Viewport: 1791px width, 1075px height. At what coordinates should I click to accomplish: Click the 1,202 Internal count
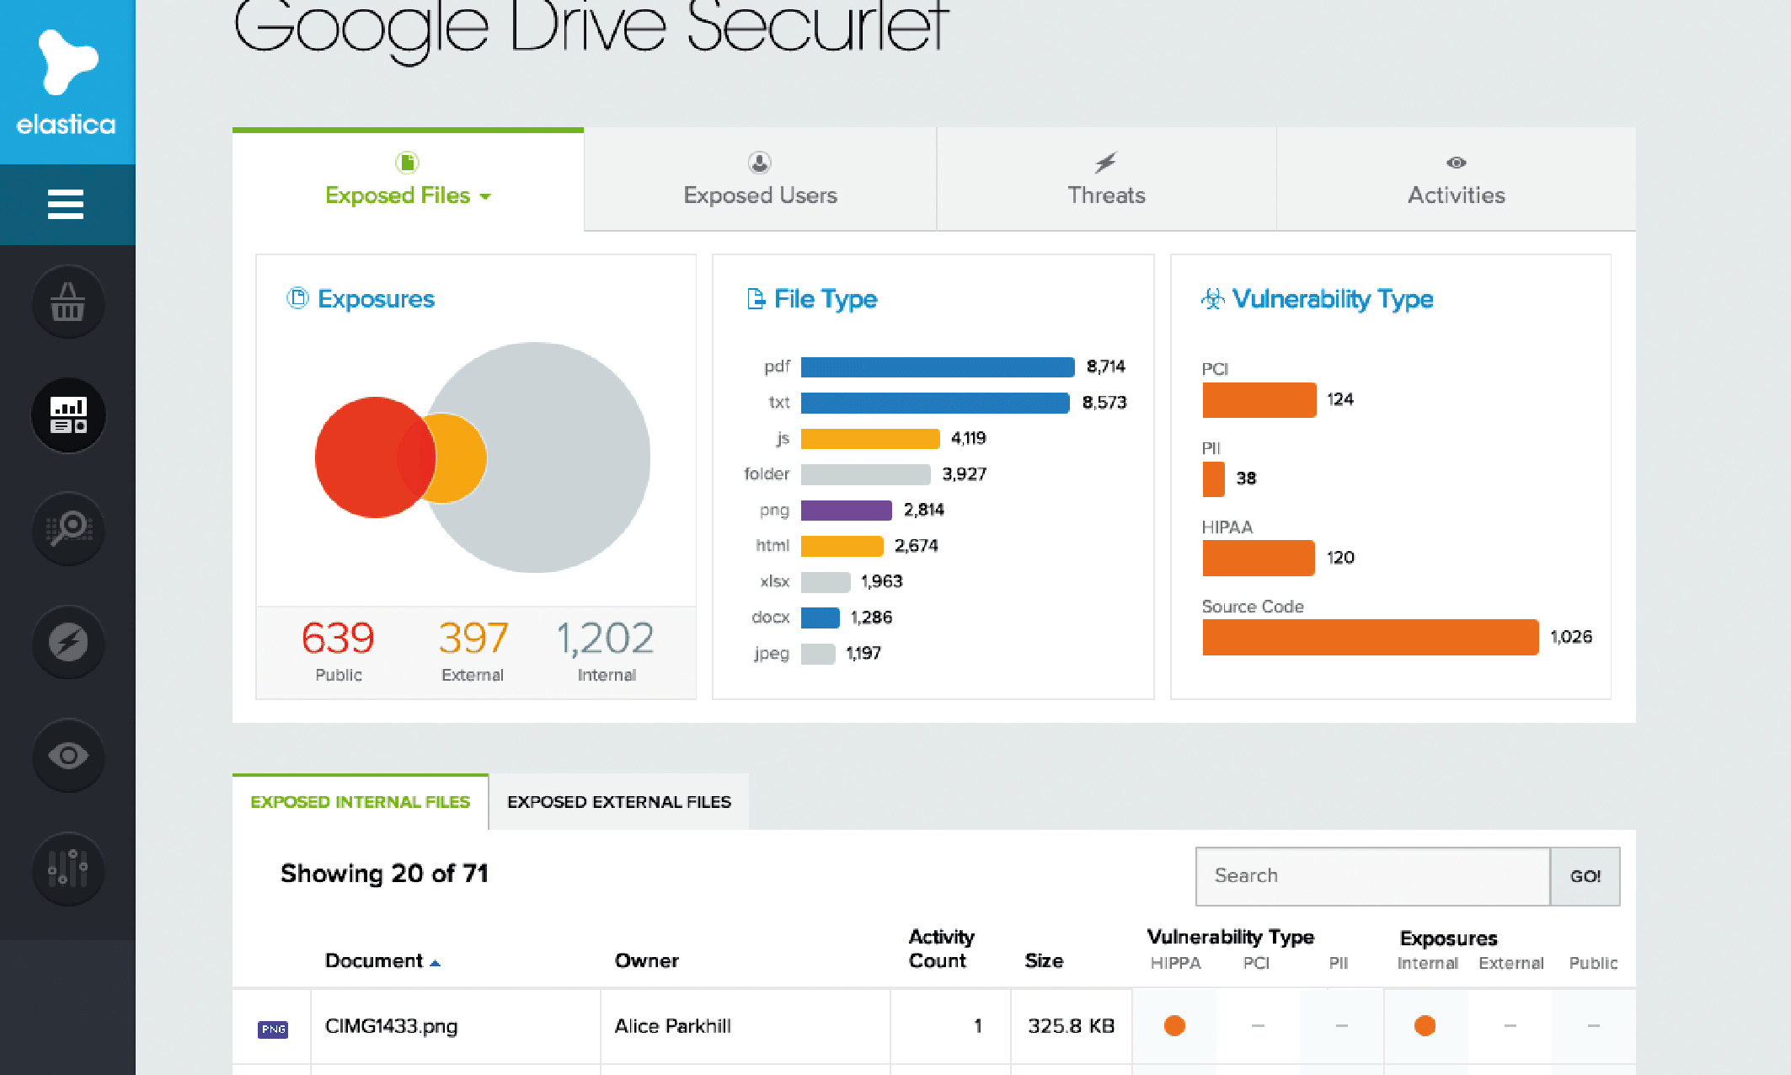point(606,638)
